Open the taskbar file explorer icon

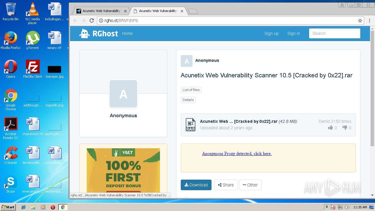click(x=33, y=207)
